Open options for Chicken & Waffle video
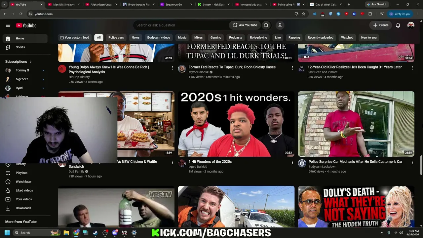423x238 pixels. point(172,162)
